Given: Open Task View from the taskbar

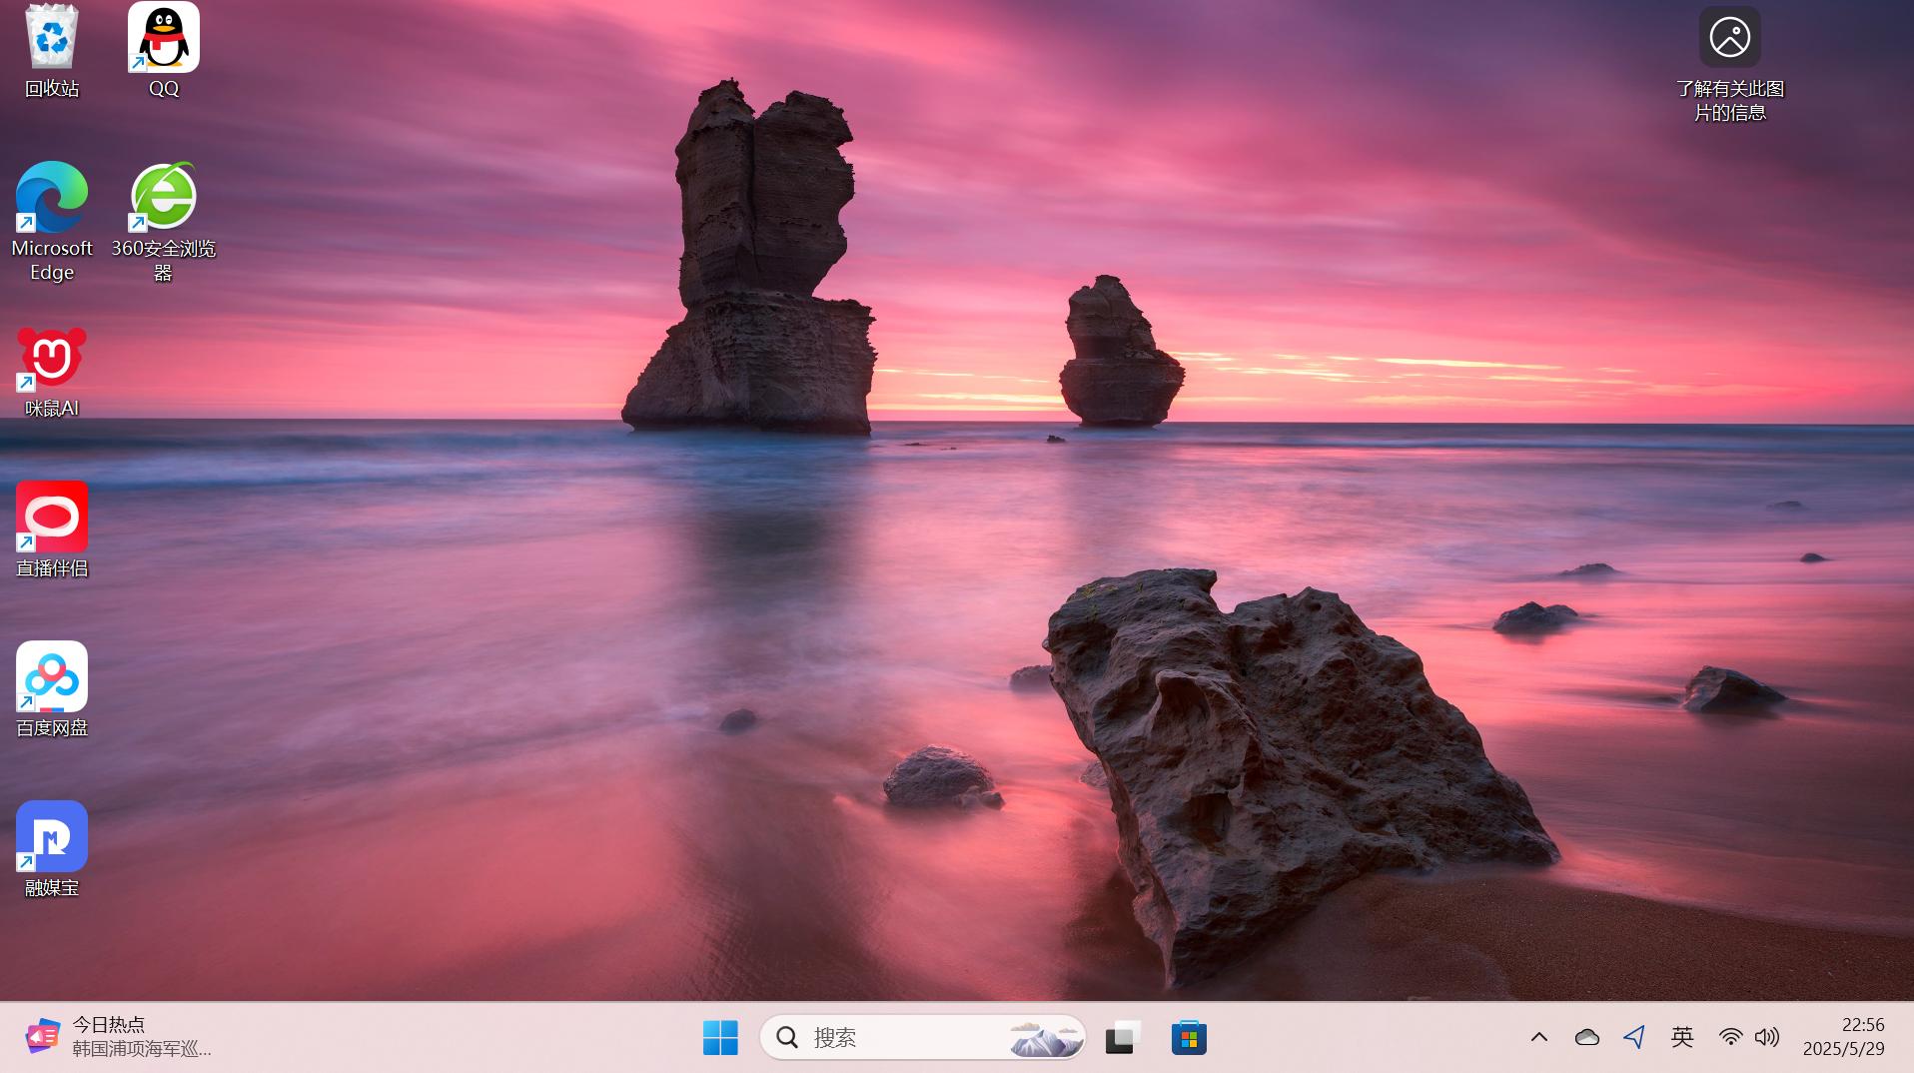Looking at the screenshot, I should click(1123, 1038).
